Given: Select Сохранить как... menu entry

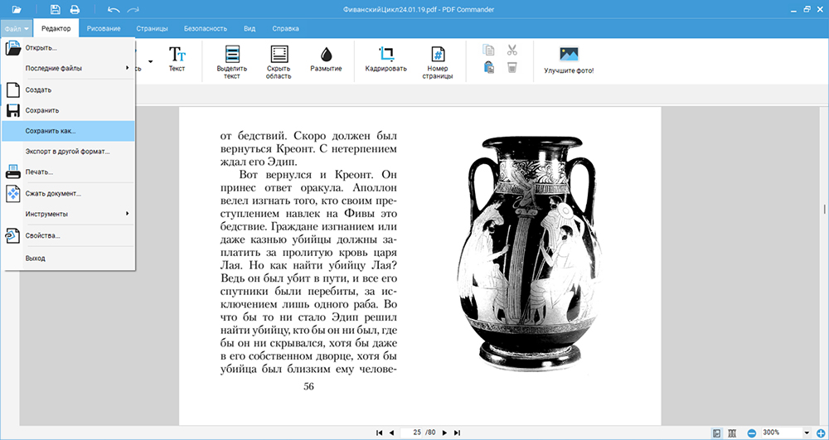Looking at the screenshot, I should coord(68,130).
